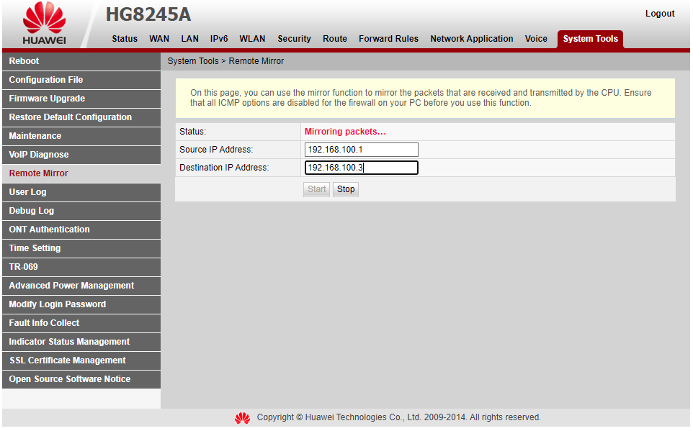Click the Destination IP Address field
Image resolution: width=693 pixels, height=431 pixels.
coord(361,168)
